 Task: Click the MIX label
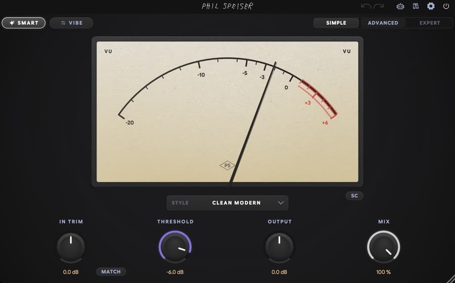pos(384,221)
